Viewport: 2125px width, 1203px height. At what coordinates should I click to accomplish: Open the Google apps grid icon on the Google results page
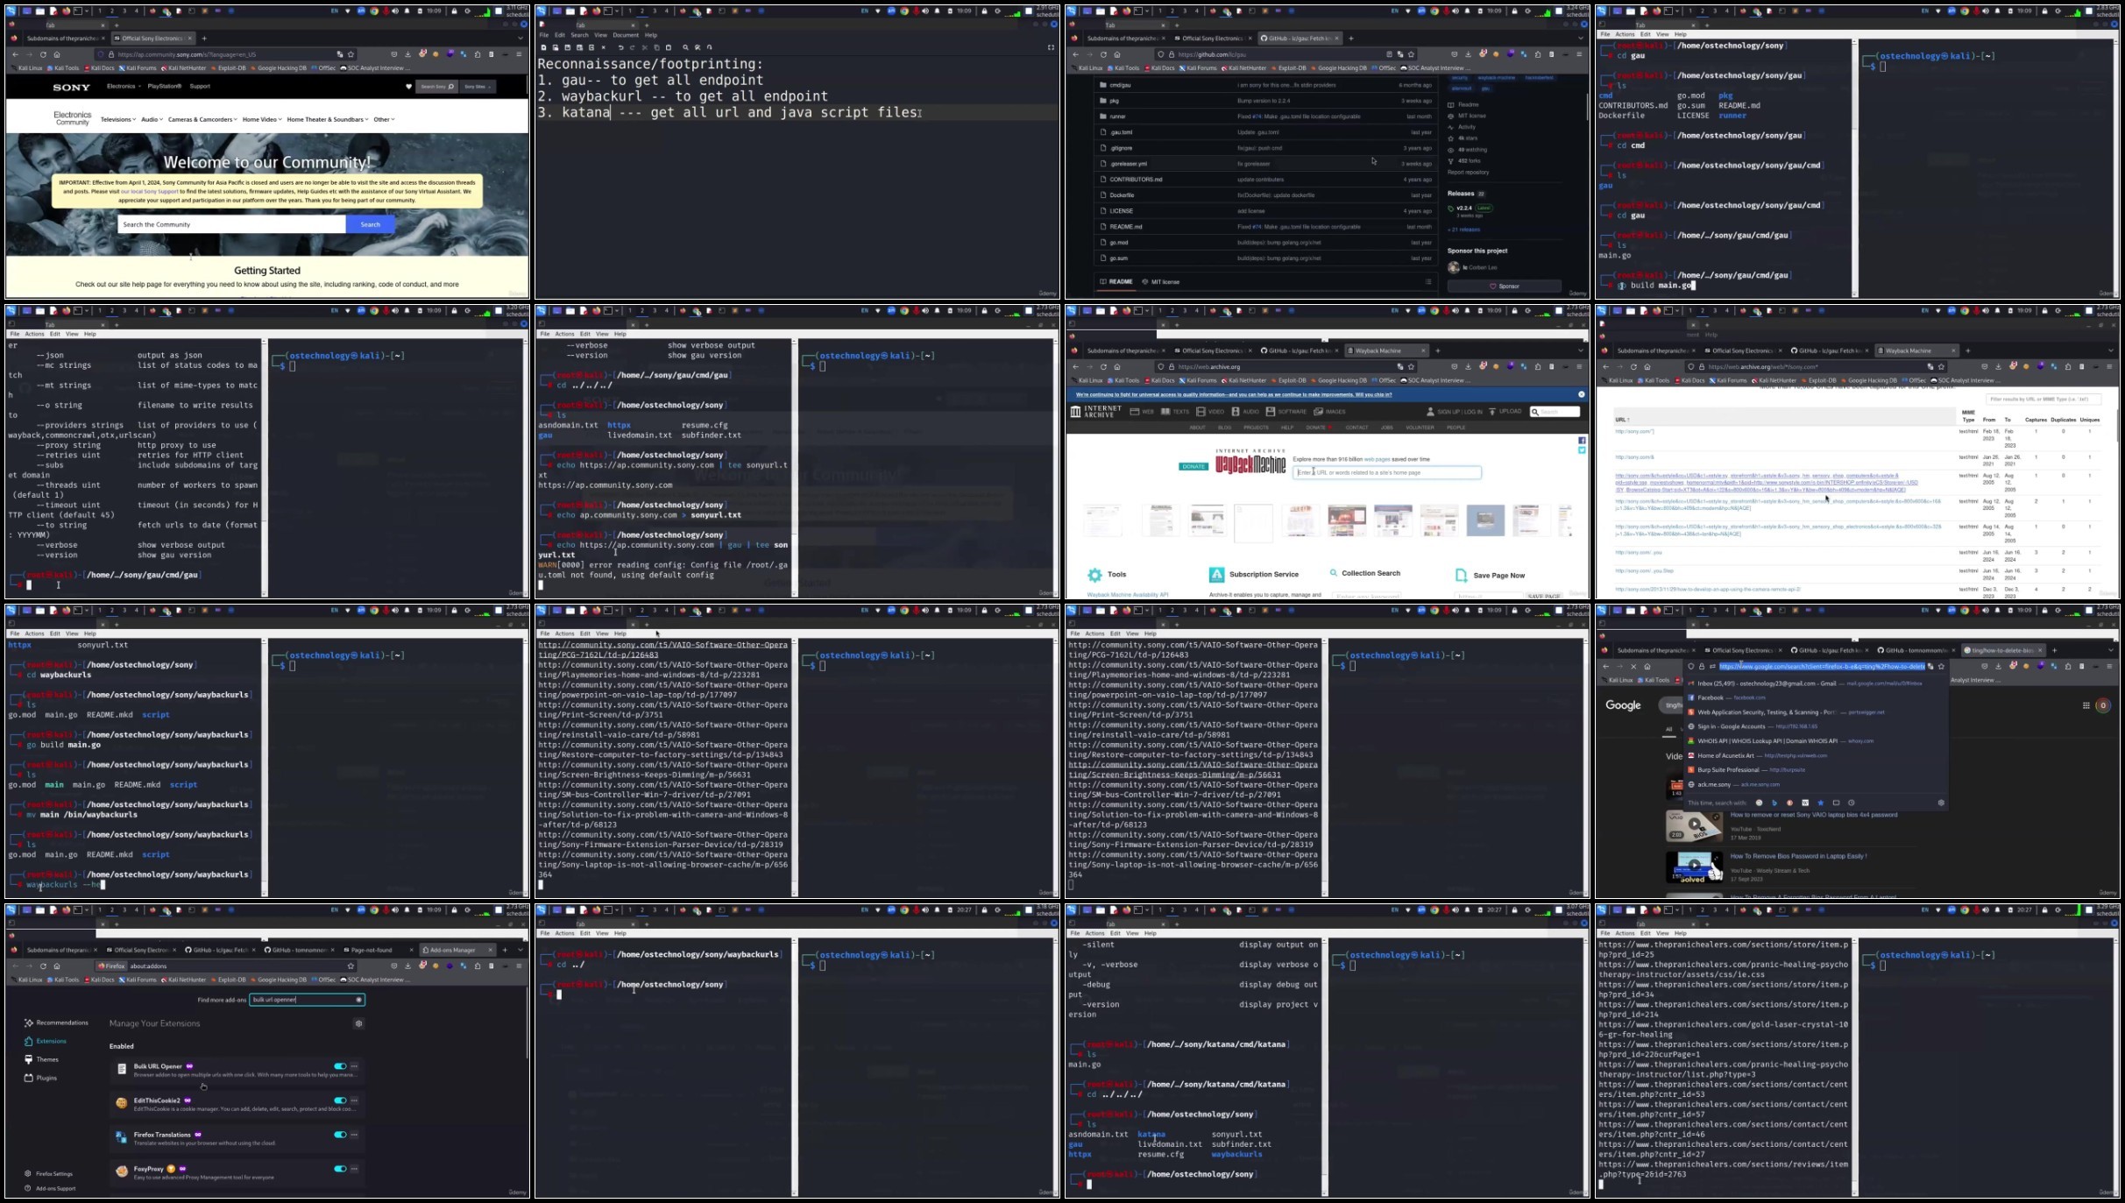(x=2086, y=705)
